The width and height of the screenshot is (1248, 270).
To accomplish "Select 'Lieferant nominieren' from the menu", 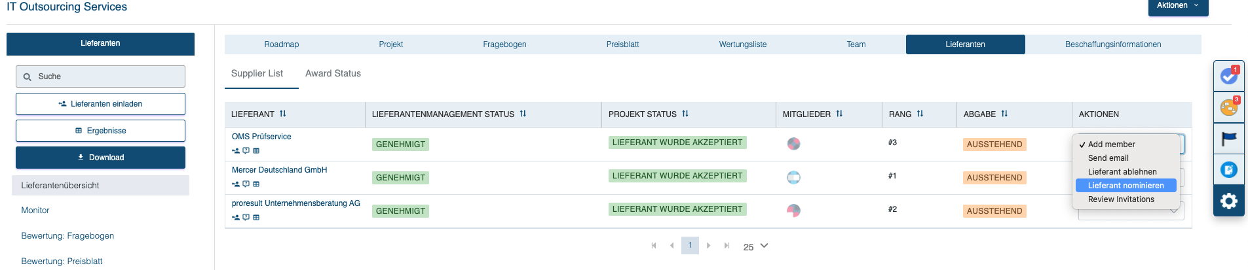I will [x=1125, y=186].
